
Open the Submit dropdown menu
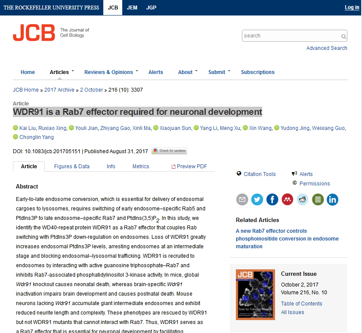point(219,72)
